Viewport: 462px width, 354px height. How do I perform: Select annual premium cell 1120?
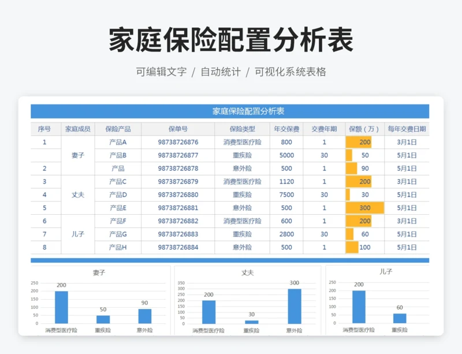point(286,181)
